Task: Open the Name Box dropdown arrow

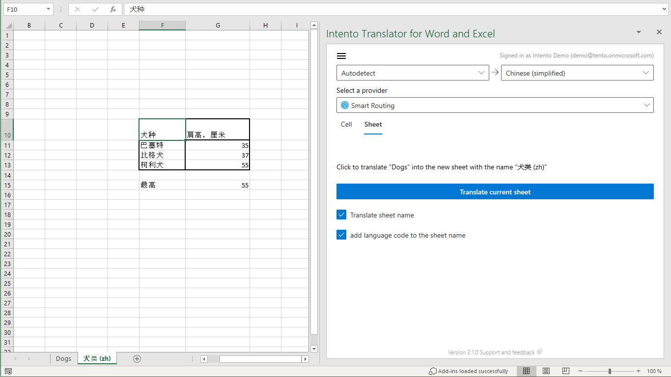Action: (x=48, y=9)
